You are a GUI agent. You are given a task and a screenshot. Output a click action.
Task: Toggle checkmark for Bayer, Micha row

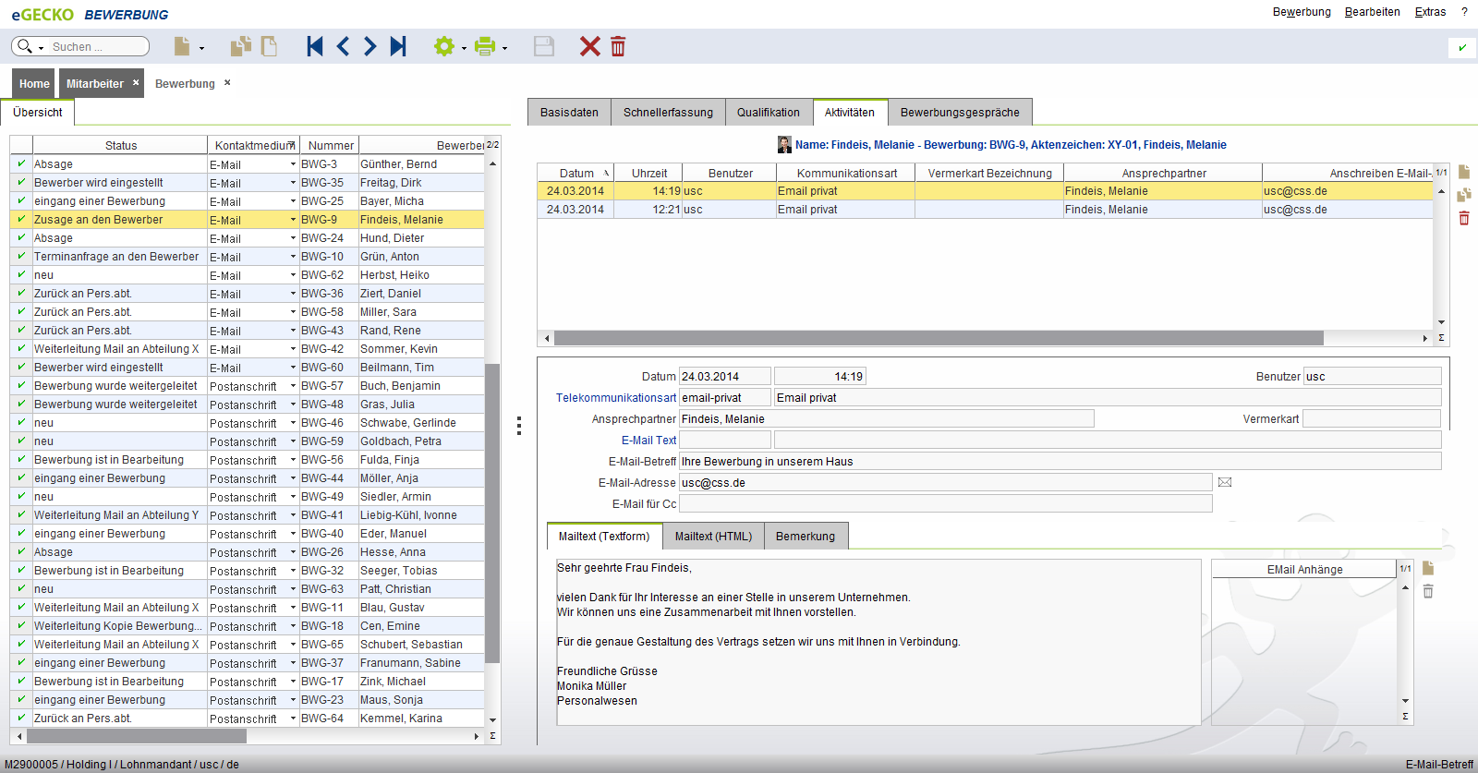[21, 200]
